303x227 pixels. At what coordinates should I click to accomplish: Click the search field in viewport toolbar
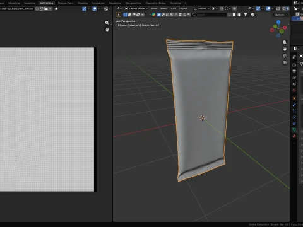pos(209,15)
